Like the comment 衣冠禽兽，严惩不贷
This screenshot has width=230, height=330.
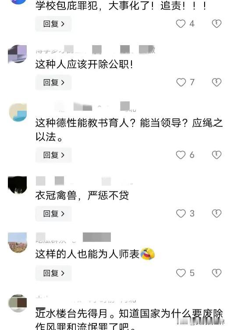pyautogui.click(x=181, y=213)
